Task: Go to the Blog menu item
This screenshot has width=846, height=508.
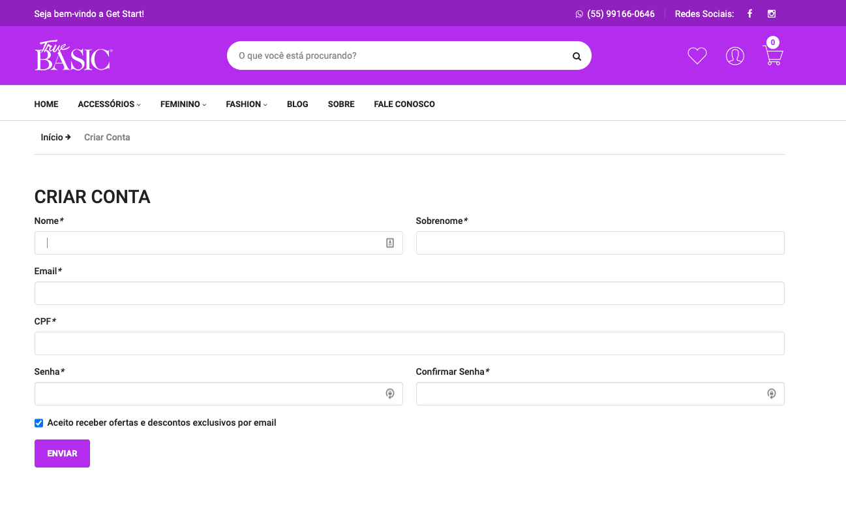Action: coord(297,104)
